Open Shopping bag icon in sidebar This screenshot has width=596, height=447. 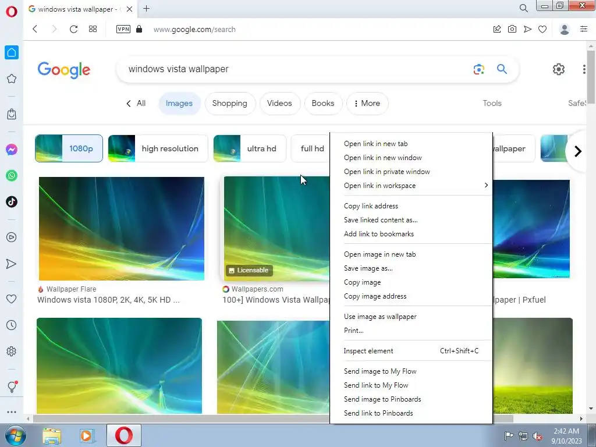tap(12, 114)
